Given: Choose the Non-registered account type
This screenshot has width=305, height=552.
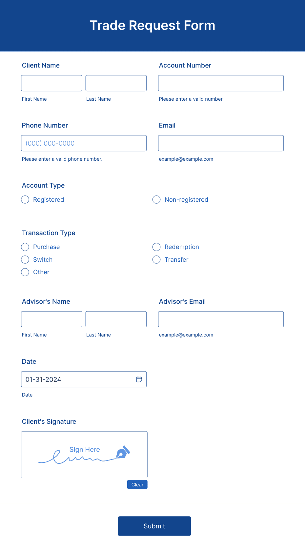Looking at the screenshot, I should 156,199.
